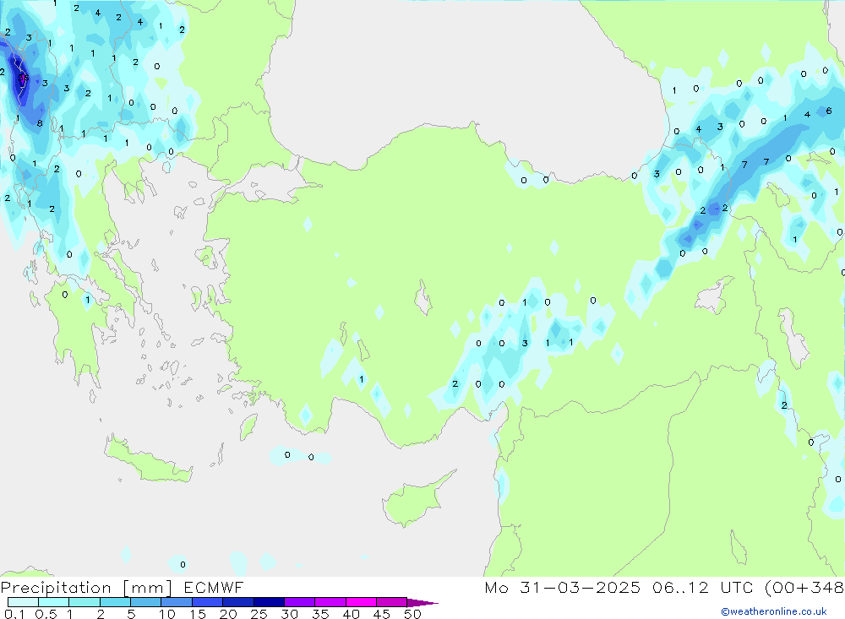Click the 'Mo 31-03-2025' date text
This screenshot has height=619, width=845.
point(562,587)
